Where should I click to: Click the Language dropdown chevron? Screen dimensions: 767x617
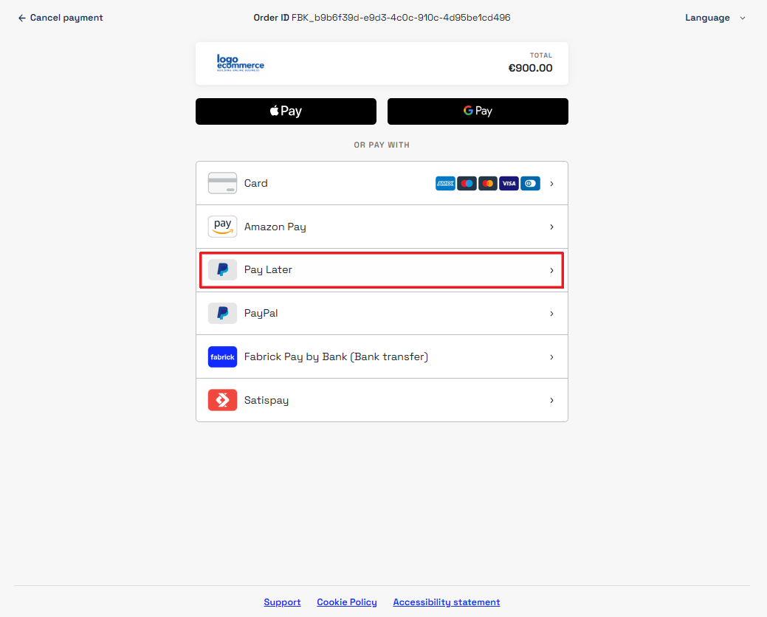(742, 18)
